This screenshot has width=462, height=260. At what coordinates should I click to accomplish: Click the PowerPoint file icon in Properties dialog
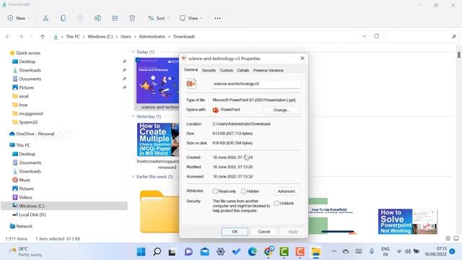tap(191, 84)
